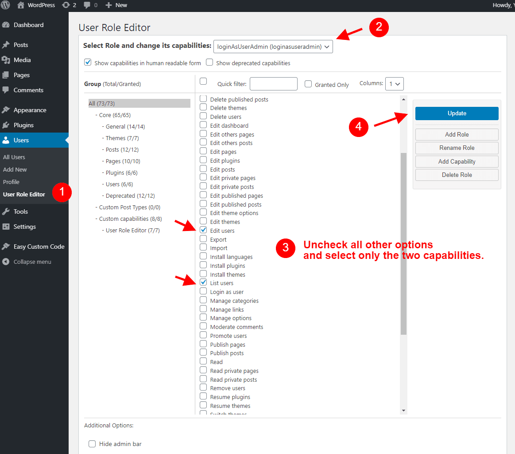This screenshot has height=454, width=515.
Task: Select the General (14/14) group
Action: click(x=125, y=126)
